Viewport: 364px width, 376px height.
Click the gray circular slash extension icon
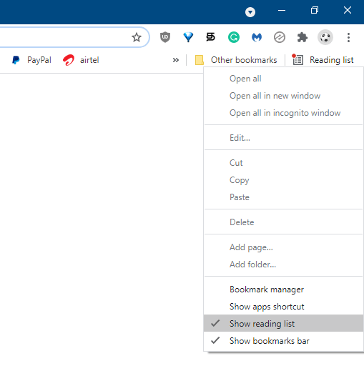[x=280, y=37]
